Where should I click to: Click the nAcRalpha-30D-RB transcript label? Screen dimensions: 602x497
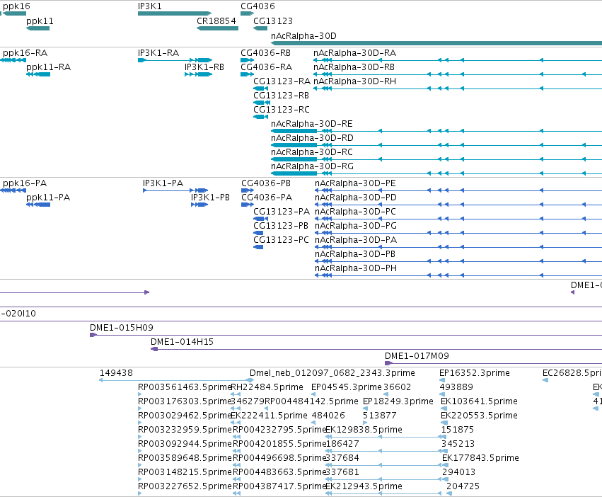(354, 67)
